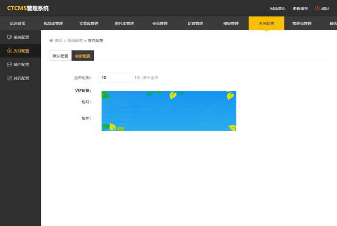Screen dimensions: 337x226
Task: Select 模板管理 in the top navigation
Action: 231,23
